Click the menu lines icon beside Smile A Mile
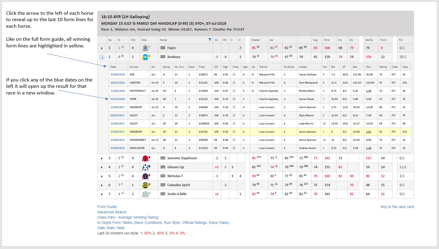Viewport: 439px width, 249px height. point(163,194)
